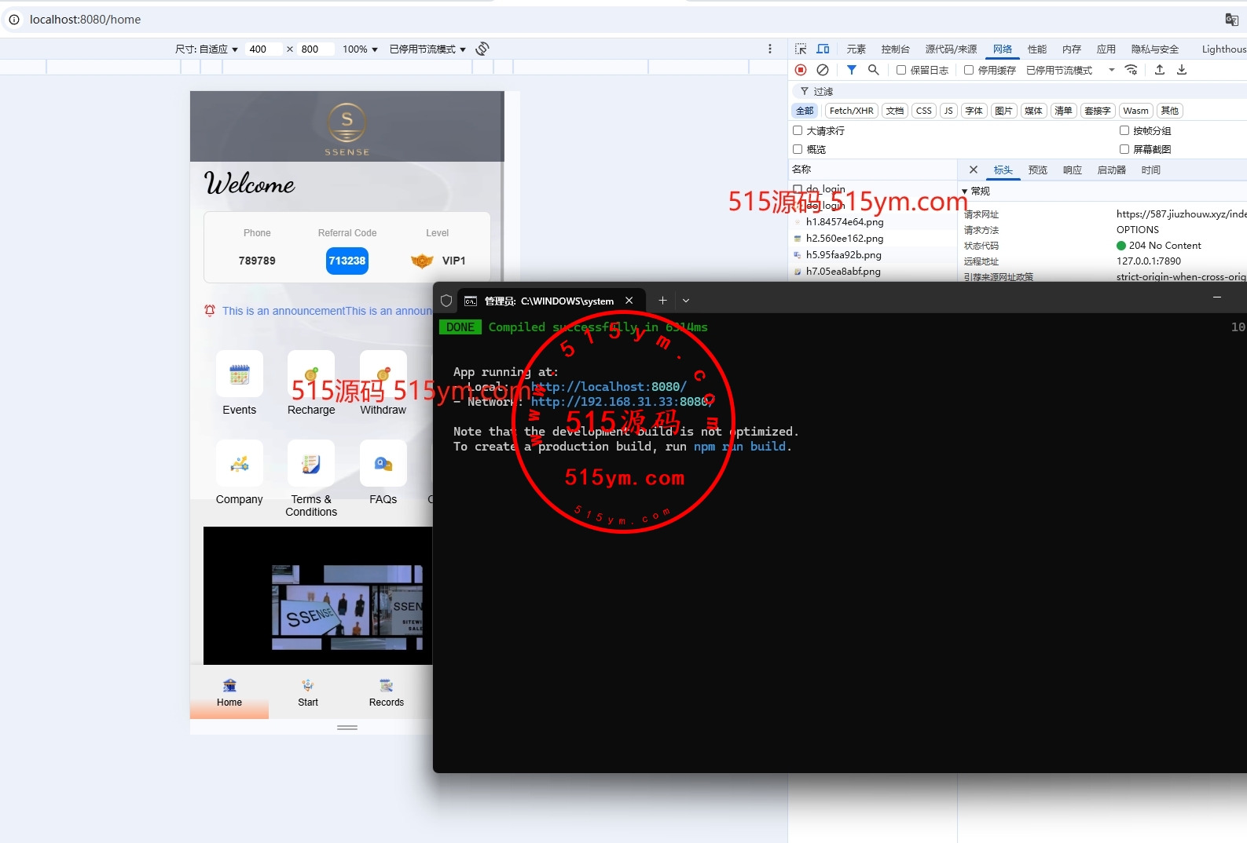1247x843 pixels.
Task: Open the Company icon
Action: pos(240,464)
